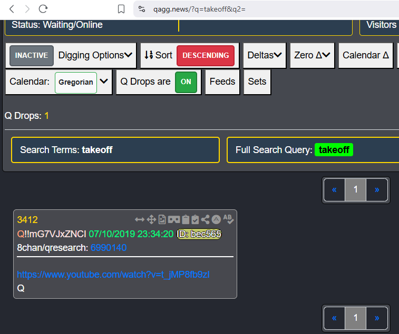Click page 1 in the top pagination
Screen dimensions: 399x334
coord(355,190)
